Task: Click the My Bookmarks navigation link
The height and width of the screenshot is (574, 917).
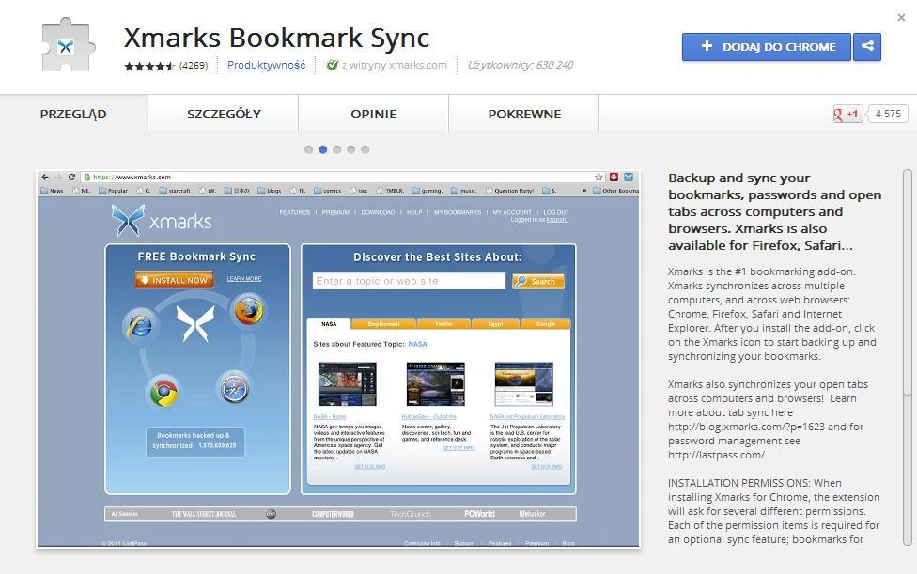Action: click(458, 212)
